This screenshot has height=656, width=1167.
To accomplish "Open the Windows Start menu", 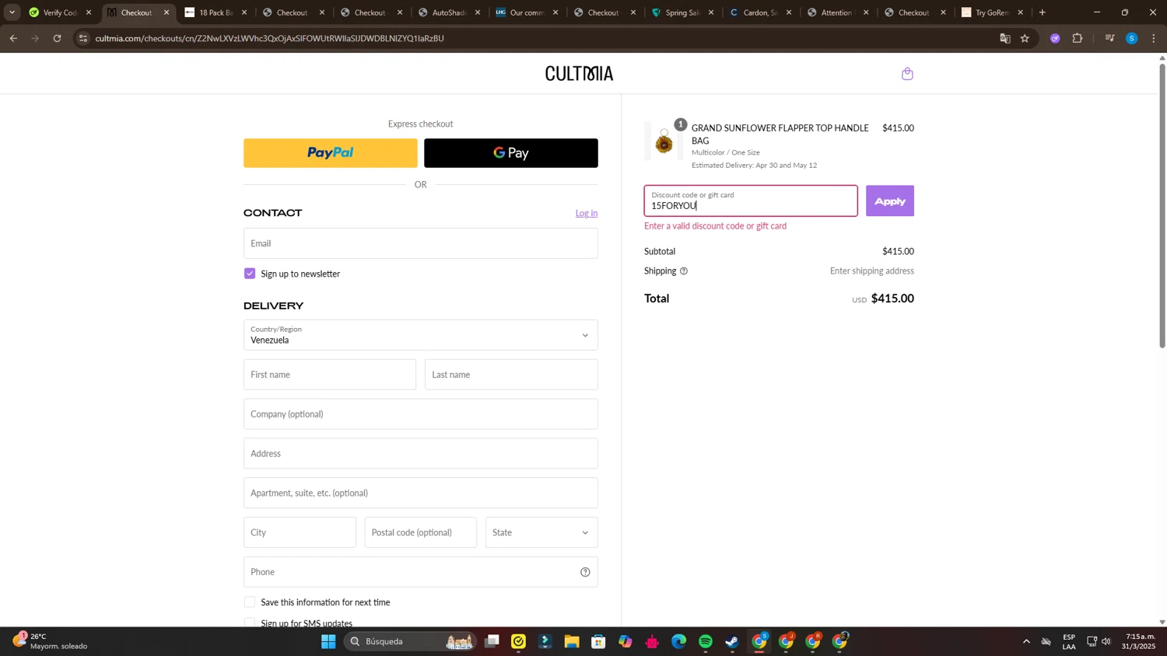I will coord(328,641).
